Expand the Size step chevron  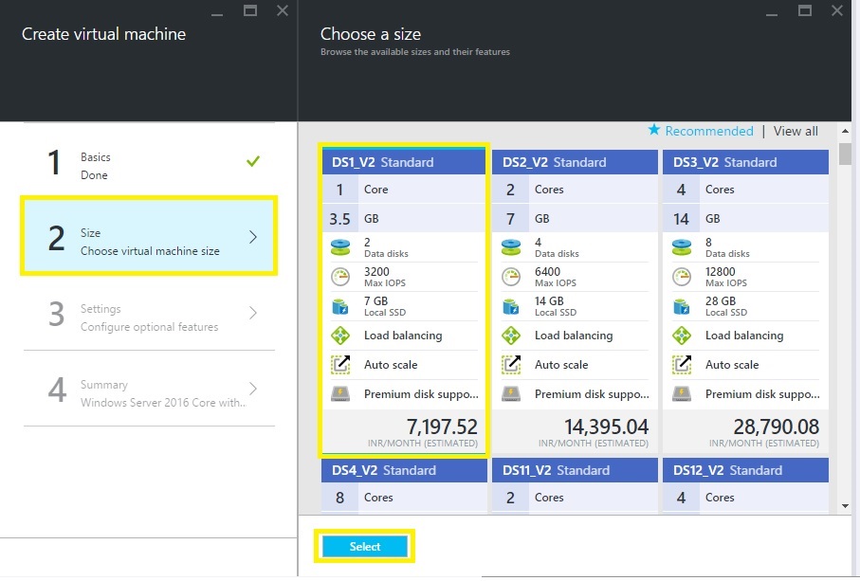tap(253, 237)
